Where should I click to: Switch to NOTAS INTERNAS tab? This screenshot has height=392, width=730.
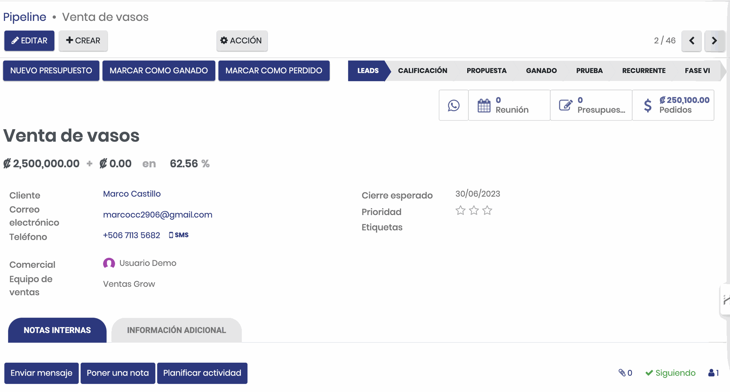pos(57,330)
